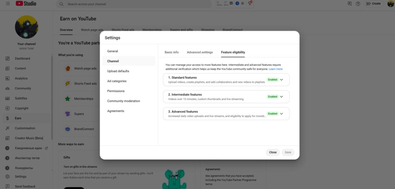Screen dimensions: 395x189
Task: Open General in Settings dialog
Action: (129, 51)
